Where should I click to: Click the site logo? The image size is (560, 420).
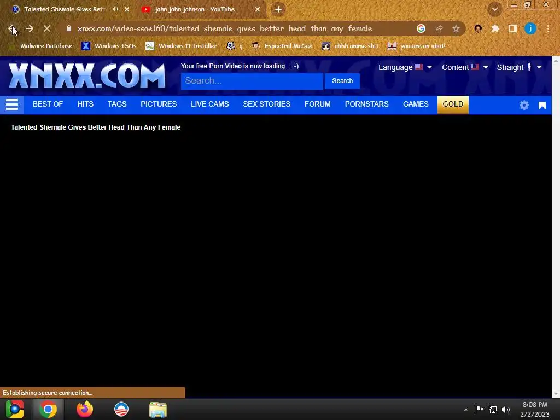coord(87,75)
